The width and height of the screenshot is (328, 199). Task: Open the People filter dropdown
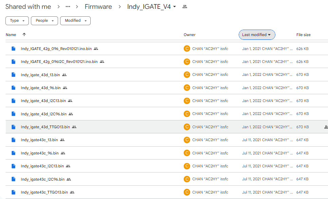(44, 21)
